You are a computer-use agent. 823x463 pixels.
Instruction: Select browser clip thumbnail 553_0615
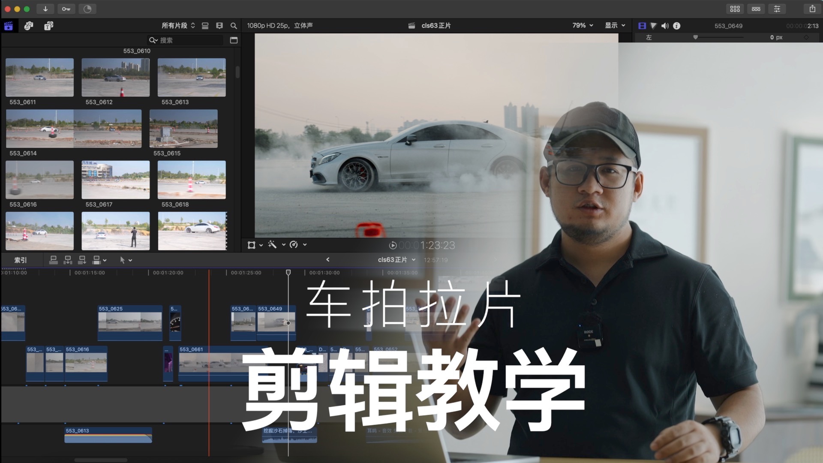(183, 129)
